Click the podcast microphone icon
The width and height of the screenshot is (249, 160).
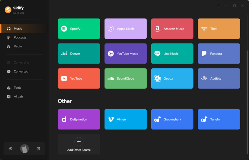pyautogui.click(x=9, y=38)
